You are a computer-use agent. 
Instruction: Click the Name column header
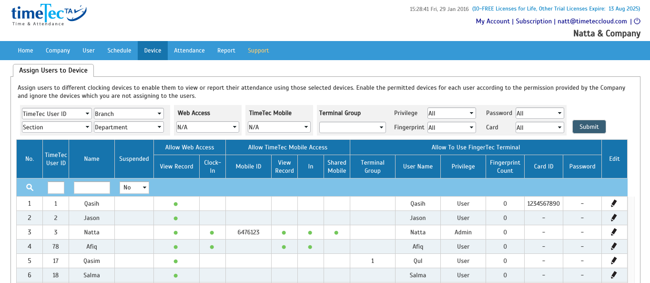[91, 159]
